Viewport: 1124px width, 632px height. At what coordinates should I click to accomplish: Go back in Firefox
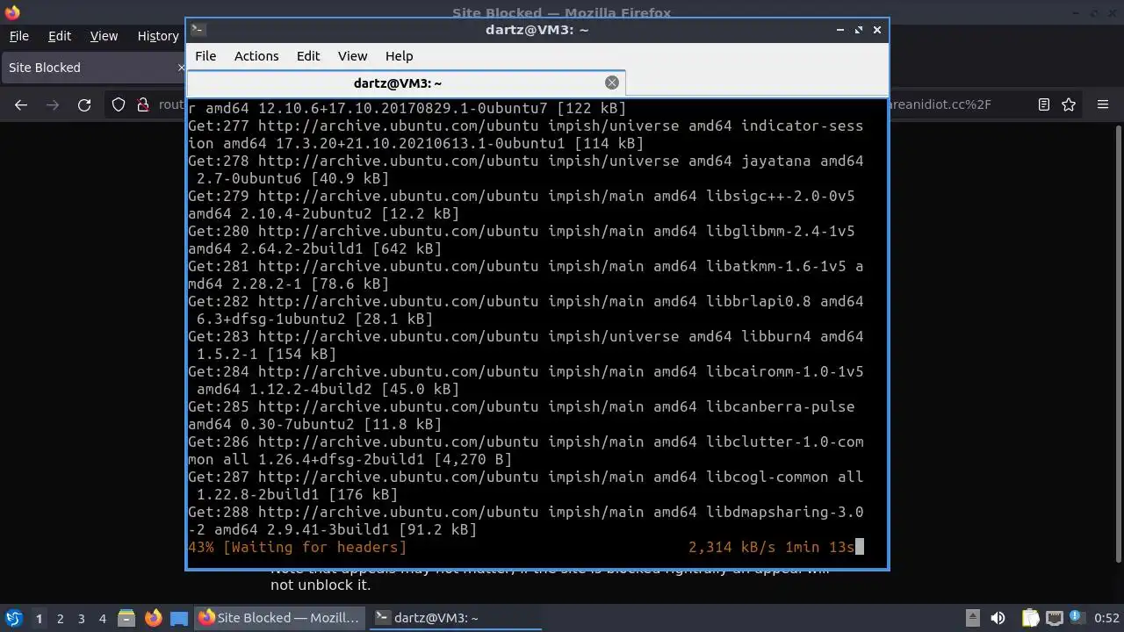21,104
